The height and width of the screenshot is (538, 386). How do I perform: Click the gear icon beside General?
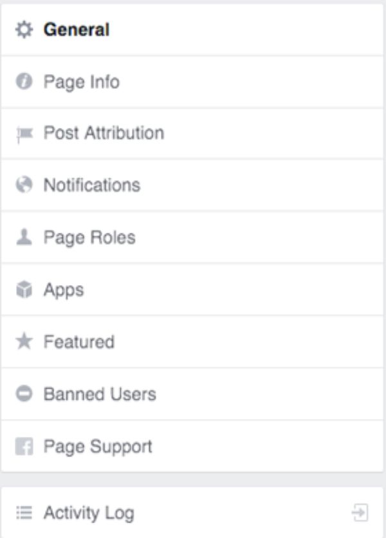click(24, 30)
